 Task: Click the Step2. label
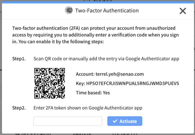pyautogui.click(x=19, y=108)
